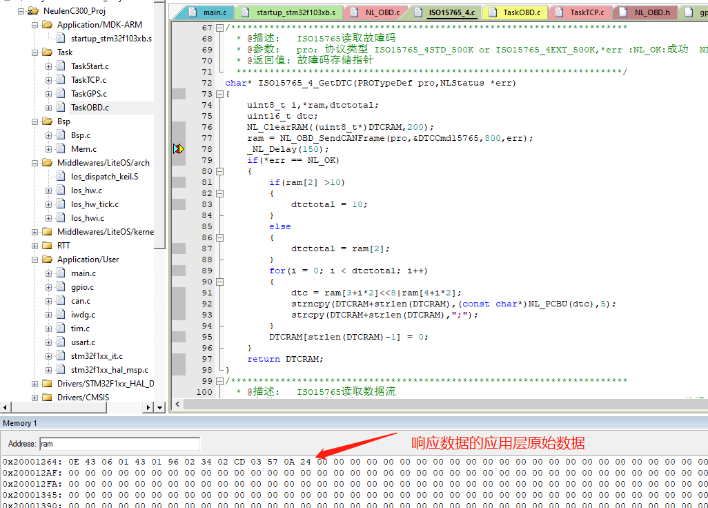Collapse the Bsp folder group
This screenshot has width=708, height=508.
pyautogui.click(x=35, y=121)
